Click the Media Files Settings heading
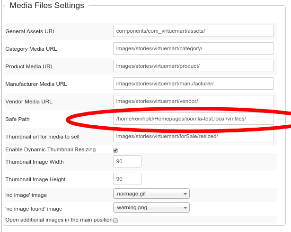This screenshot has height=232, width=291. click(47, 6)
